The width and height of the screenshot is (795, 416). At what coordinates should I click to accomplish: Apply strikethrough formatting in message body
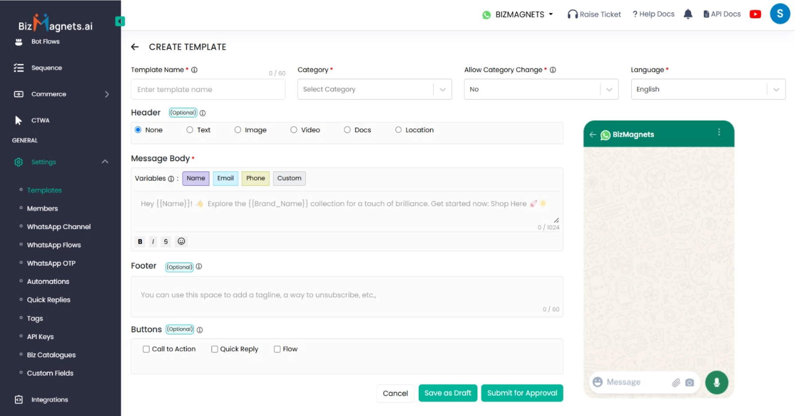click(166, 241)
